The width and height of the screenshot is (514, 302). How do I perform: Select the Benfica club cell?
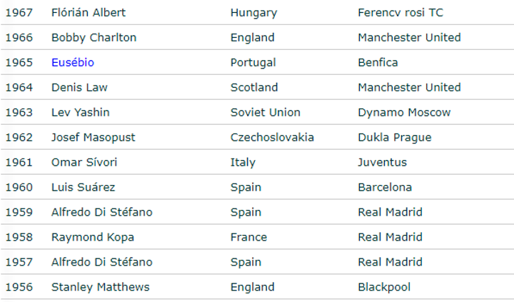pos(378,63)
